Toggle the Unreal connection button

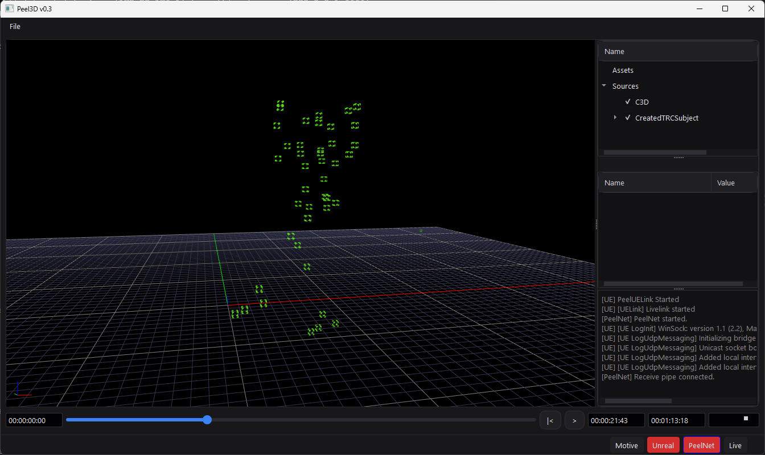point(663,445)
